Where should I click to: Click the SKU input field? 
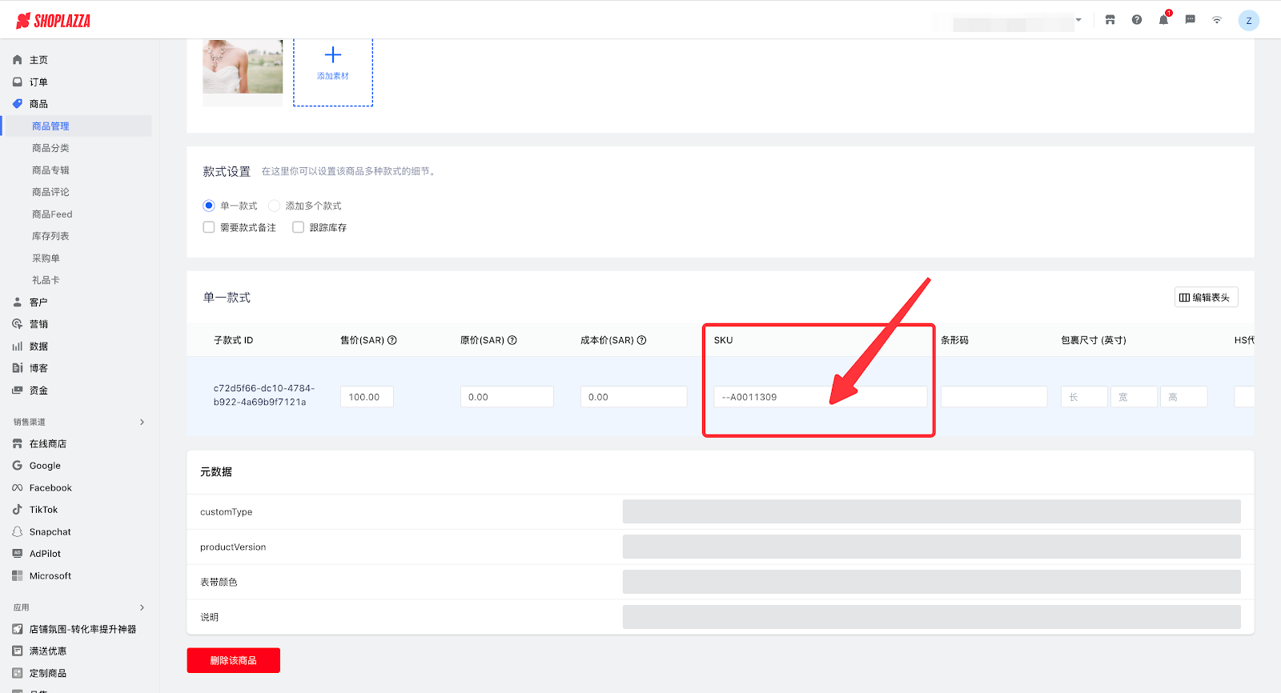(x=819, y=397)
